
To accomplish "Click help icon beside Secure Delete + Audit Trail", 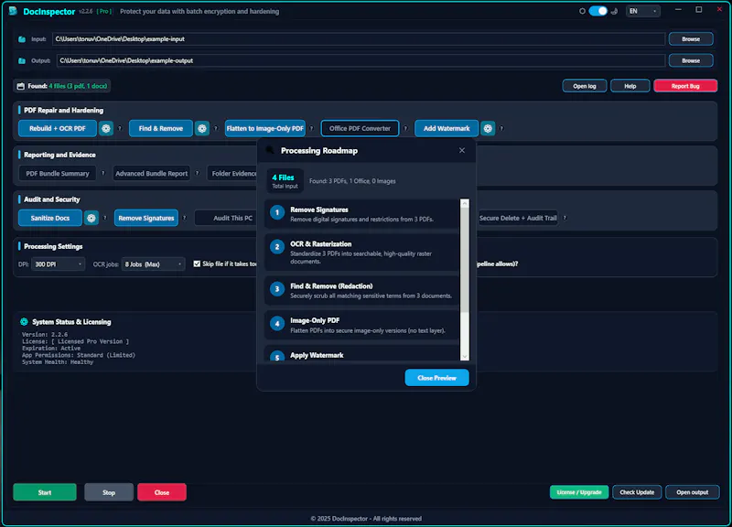I will pyautogui.click(x=565, y=218).
